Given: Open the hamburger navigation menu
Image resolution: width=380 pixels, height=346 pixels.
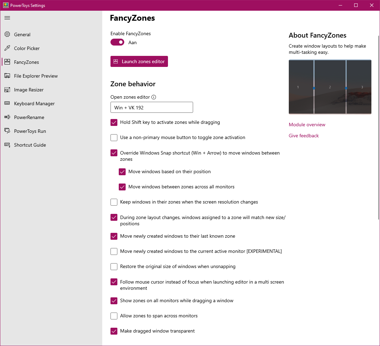Looking at the screenshot, I should coord(7,18).
